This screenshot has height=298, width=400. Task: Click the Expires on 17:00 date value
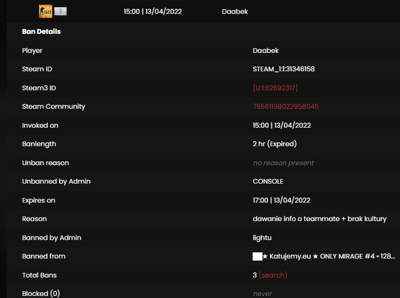click(x=282, y=200)
